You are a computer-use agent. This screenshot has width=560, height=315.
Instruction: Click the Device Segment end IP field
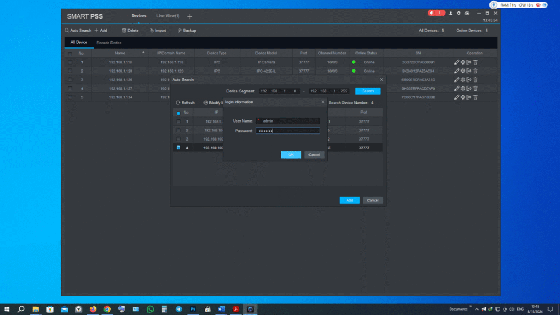(329, 91)
